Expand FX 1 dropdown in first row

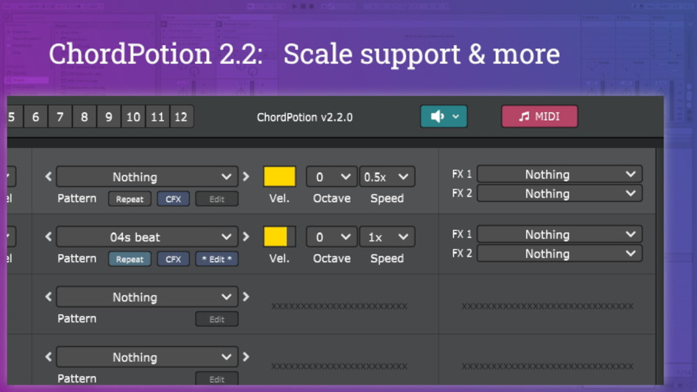pyautogui.click(x=559, y=174)
